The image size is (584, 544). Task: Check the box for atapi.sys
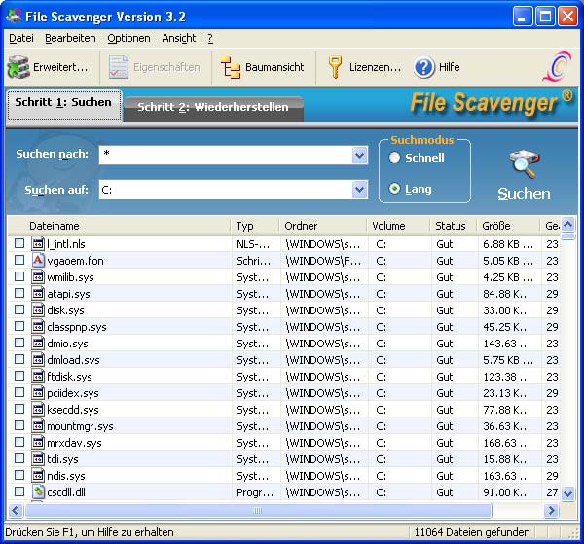tap(19, 293)
